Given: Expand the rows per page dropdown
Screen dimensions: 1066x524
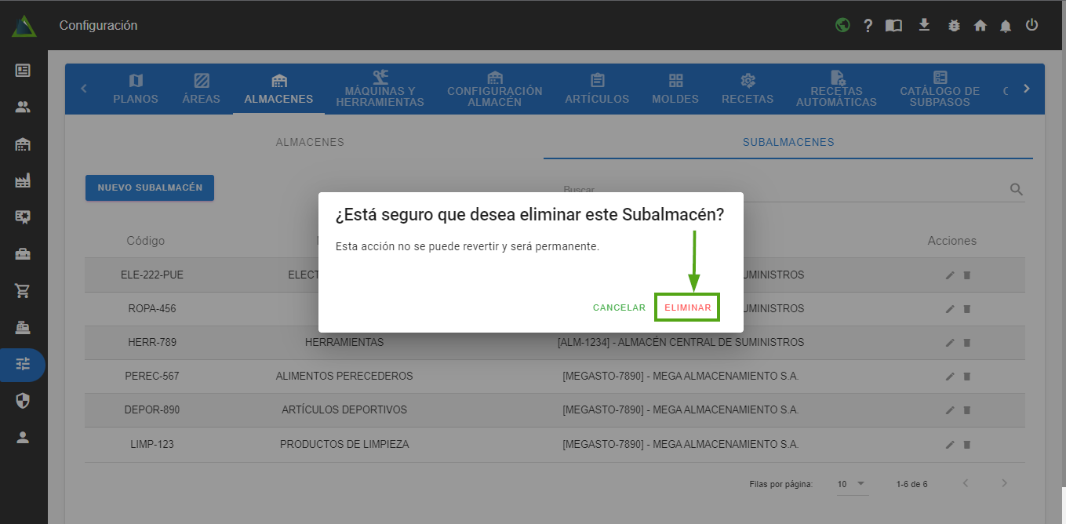Looking at the screenshot, I should pos(851,484).
